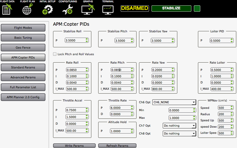Click the green square status indicator

197,8
